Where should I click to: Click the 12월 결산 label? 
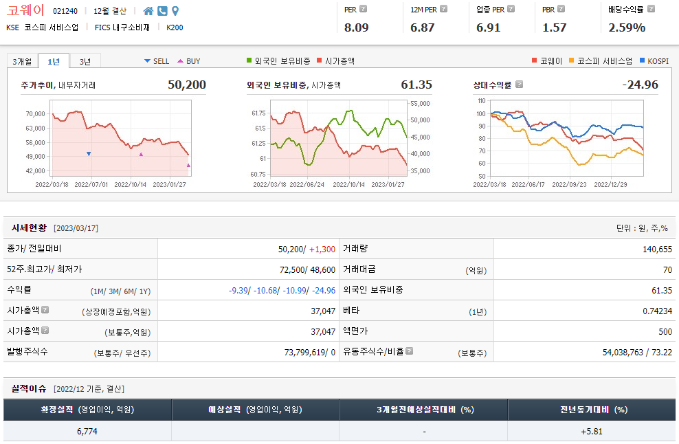pyautogui.click(x=110, y=11)
